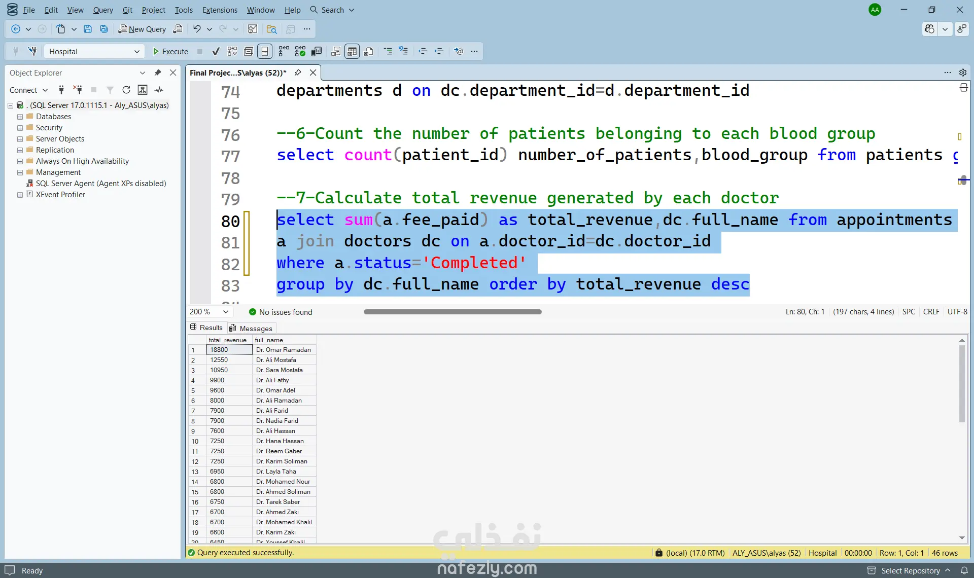Screen dimensions: 974x578
Task: Expand the Replication node
Action: [20, 150]
